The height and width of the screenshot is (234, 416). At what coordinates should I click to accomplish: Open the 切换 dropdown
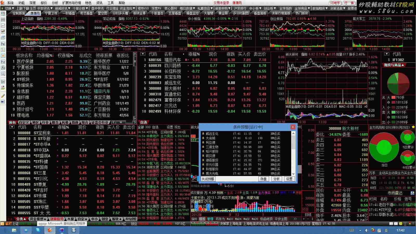(x=9, y=8)
